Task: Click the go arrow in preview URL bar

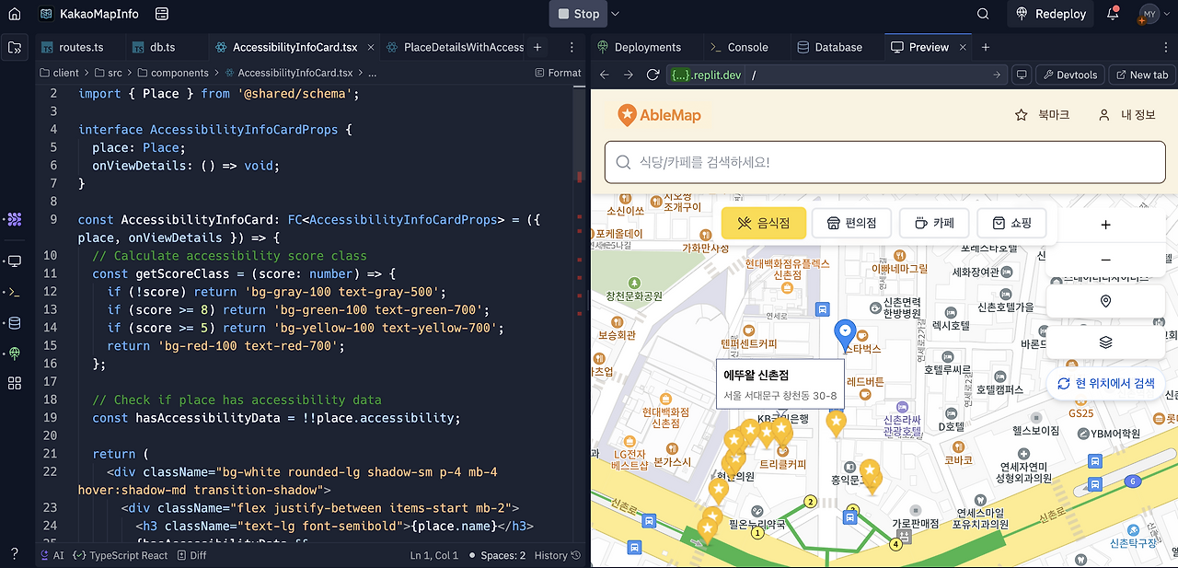Action: (x=997, y=75)
